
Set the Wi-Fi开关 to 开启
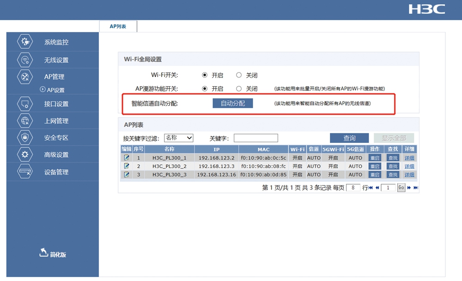[205, 75]
